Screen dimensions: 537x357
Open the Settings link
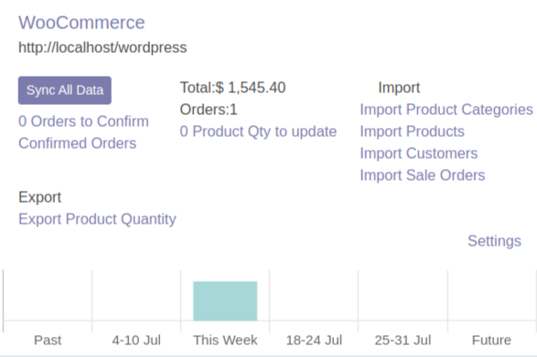494,241
